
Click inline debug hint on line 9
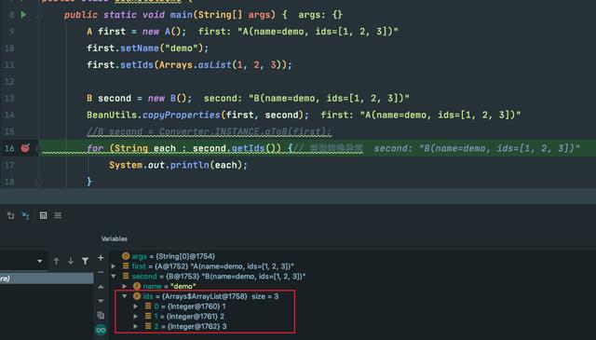pos(298,32)
